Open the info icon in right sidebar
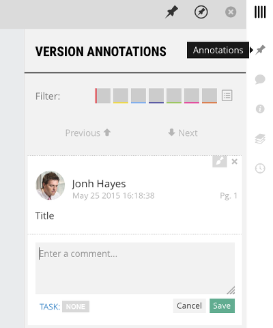 260,109
